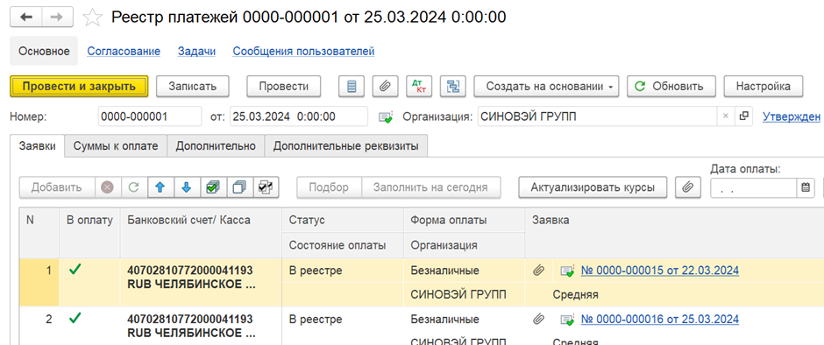Click the Подбор button
This screenshot has width=824, height=345.
tap(329, 187)
